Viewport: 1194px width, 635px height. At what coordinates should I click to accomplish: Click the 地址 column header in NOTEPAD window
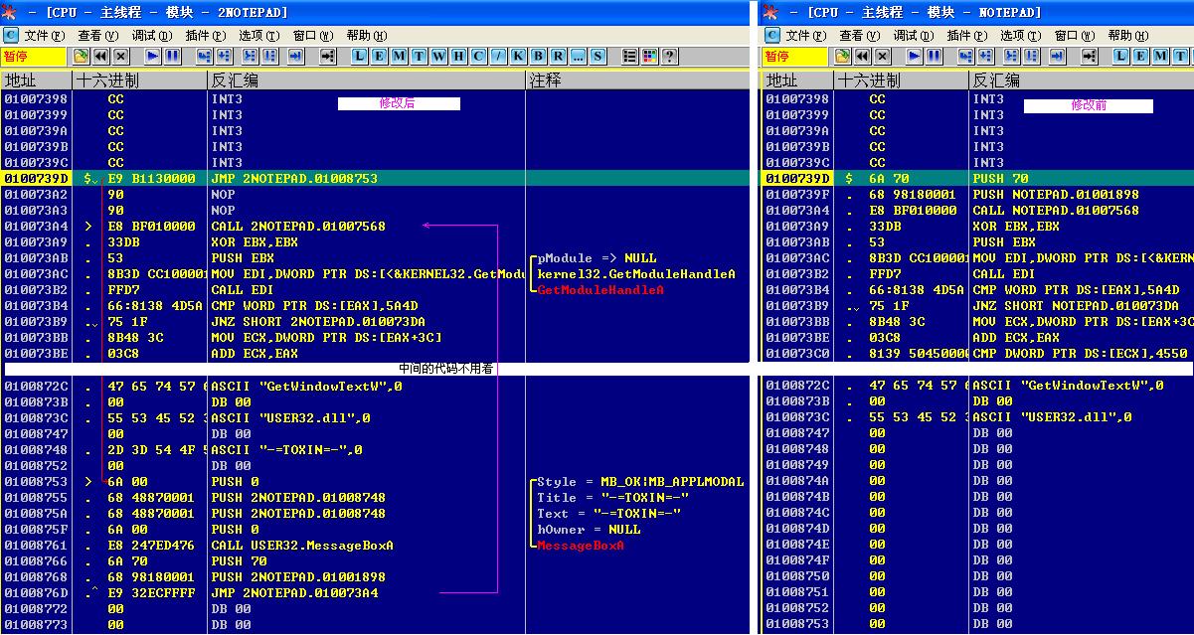[797, 79]
